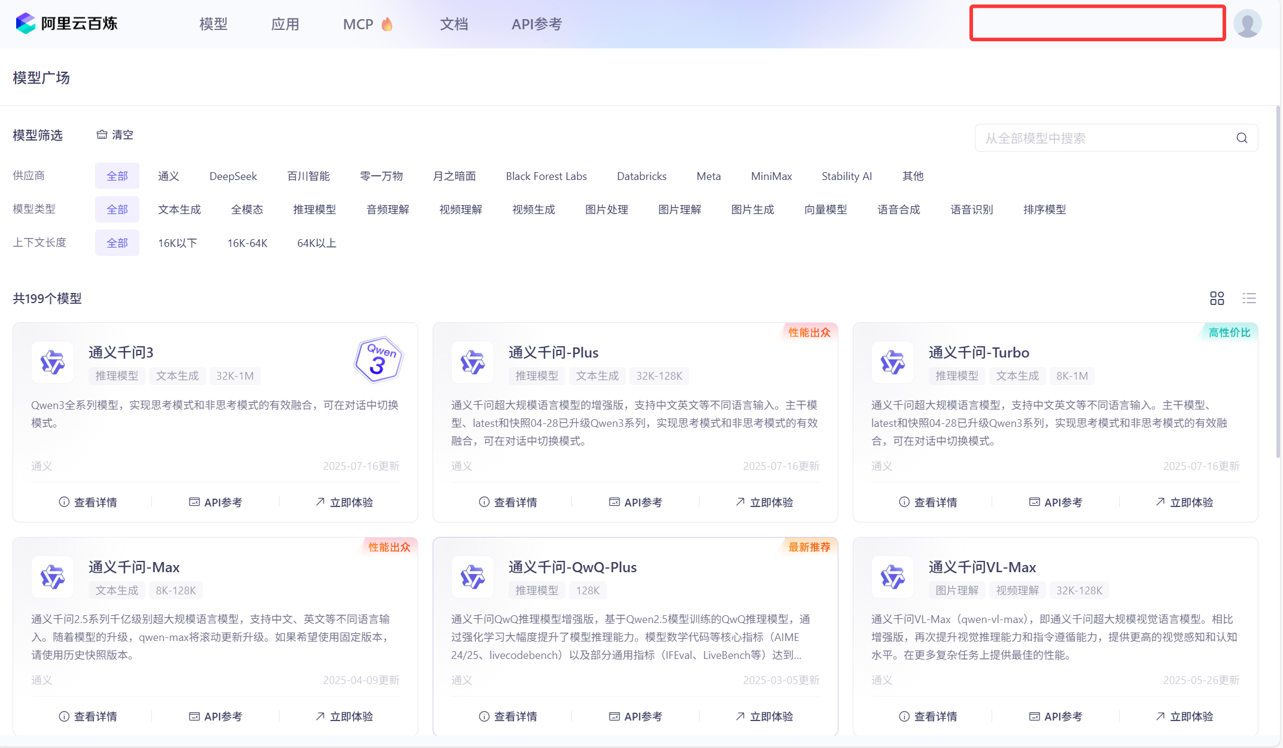Open the 应用 top navigation item
Screen dimensions: 1283x748
click(285, 24)
